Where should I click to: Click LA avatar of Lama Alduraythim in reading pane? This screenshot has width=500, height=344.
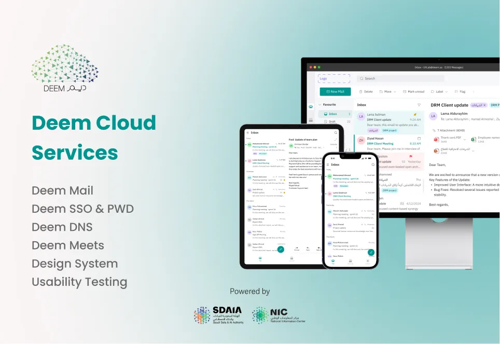pyautogui.click(x=433, y=116)
